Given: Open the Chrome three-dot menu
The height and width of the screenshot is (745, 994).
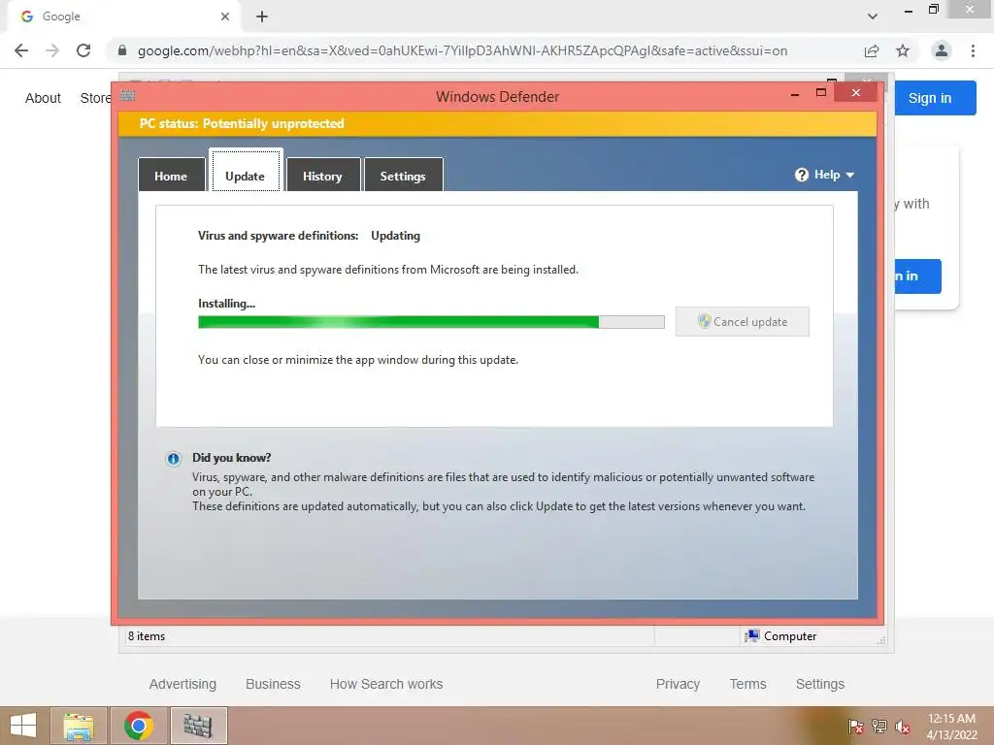Looking at the screenshot, I should click(x=973, y=50).
